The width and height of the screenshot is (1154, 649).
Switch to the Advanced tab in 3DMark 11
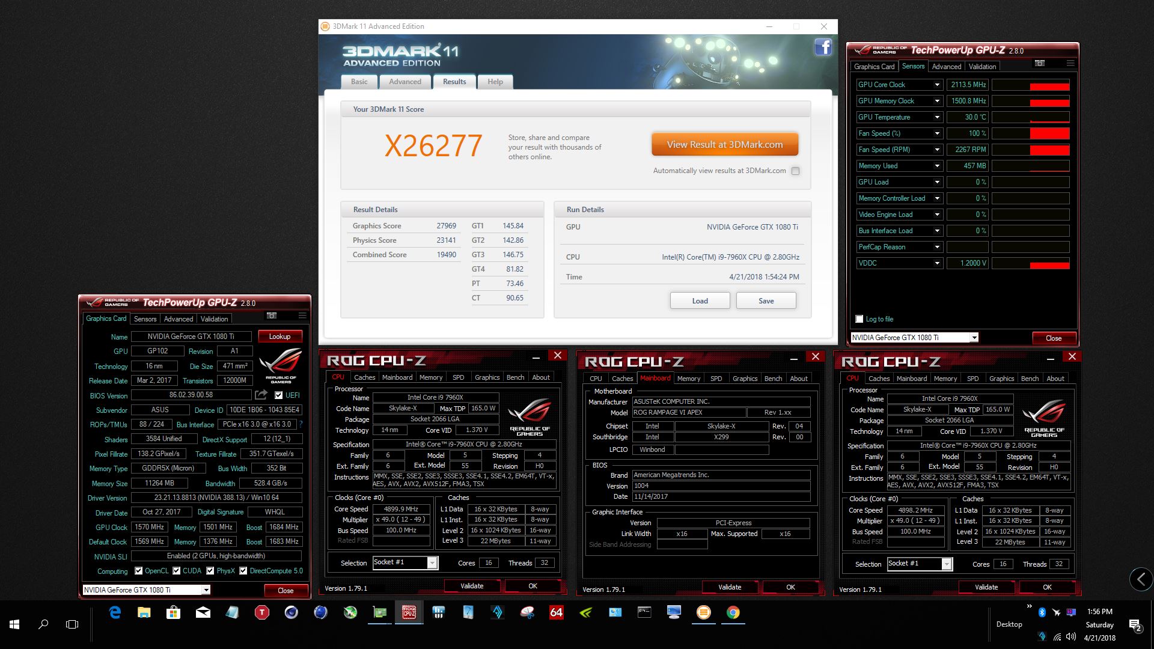(405, 82)
